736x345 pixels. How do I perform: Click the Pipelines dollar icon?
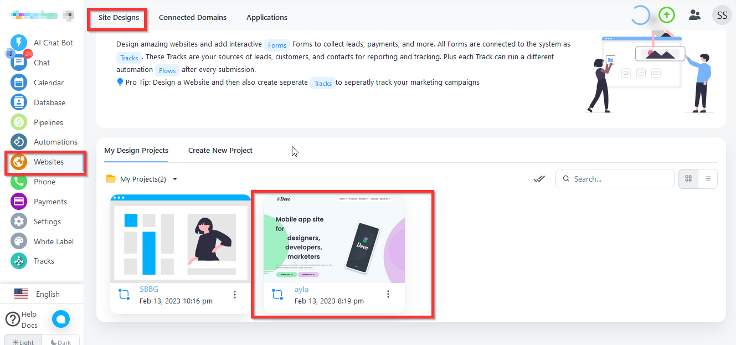[x=19, y=122]
